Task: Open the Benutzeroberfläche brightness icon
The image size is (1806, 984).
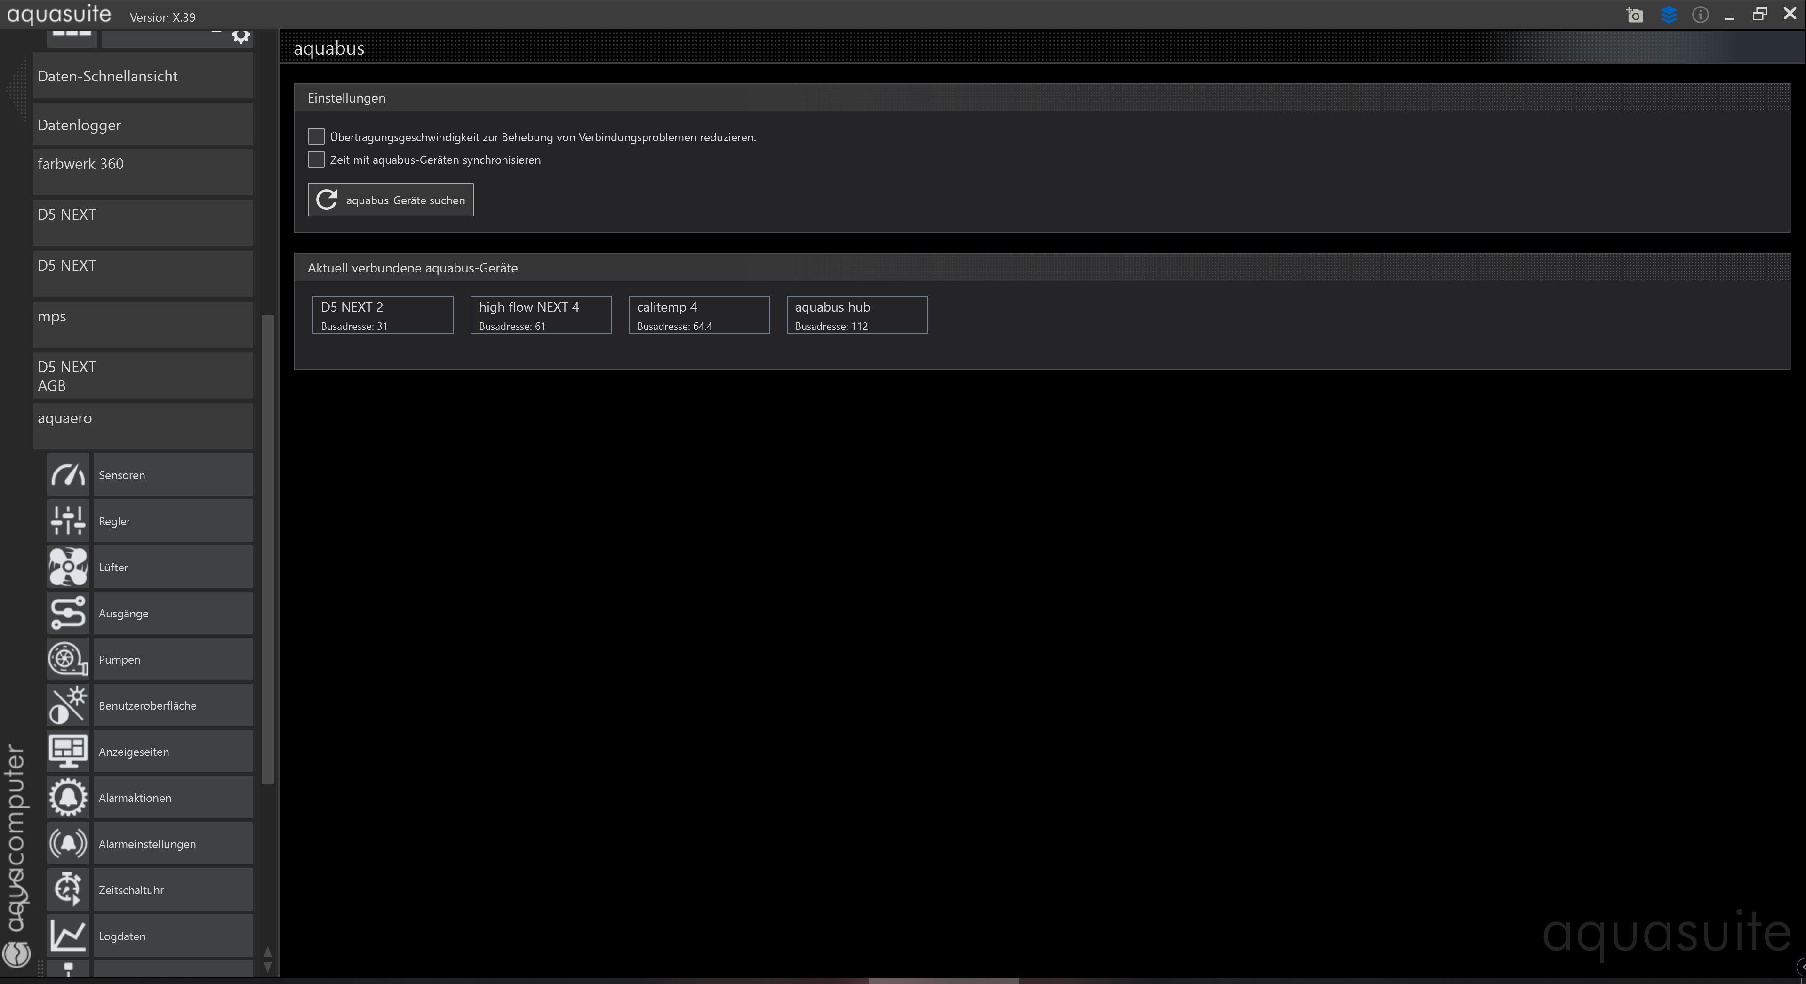Action: [68, 705]
